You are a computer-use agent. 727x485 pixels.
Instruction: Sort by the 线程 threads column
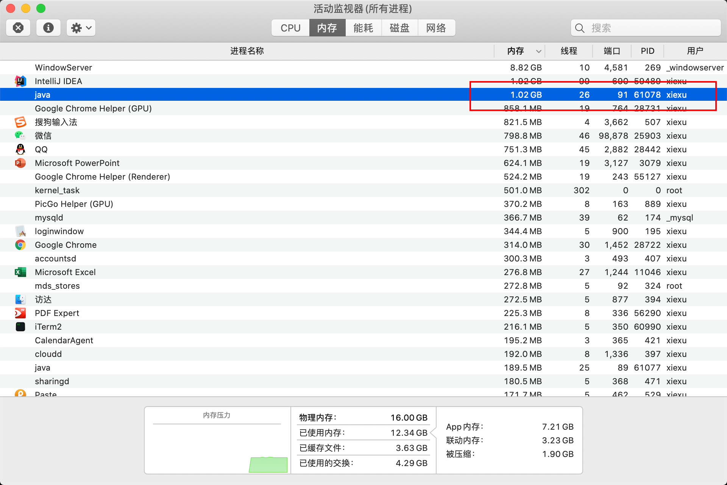569,51
